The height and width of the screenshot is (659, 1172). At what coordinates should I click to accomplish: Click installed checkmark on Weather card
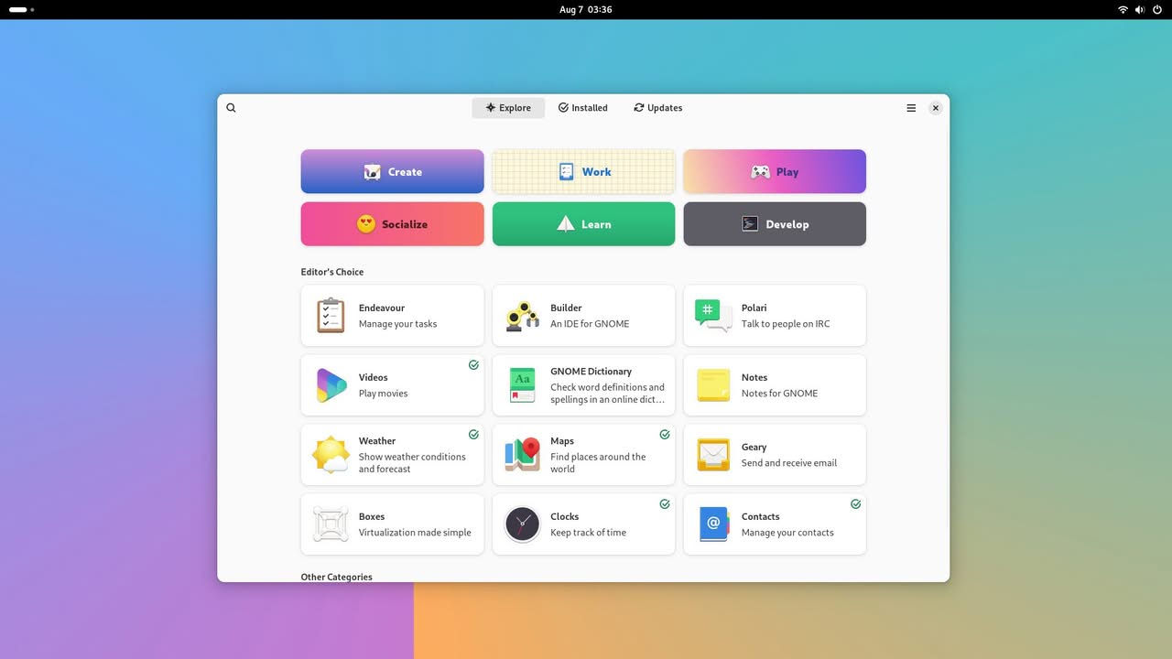click(x=473, y=435)
